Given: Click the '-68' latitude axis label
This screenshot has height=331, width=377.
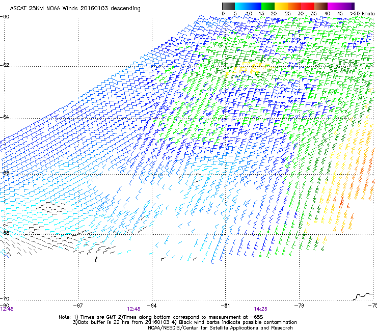Looking at the screenshot, I should point(5,233).
